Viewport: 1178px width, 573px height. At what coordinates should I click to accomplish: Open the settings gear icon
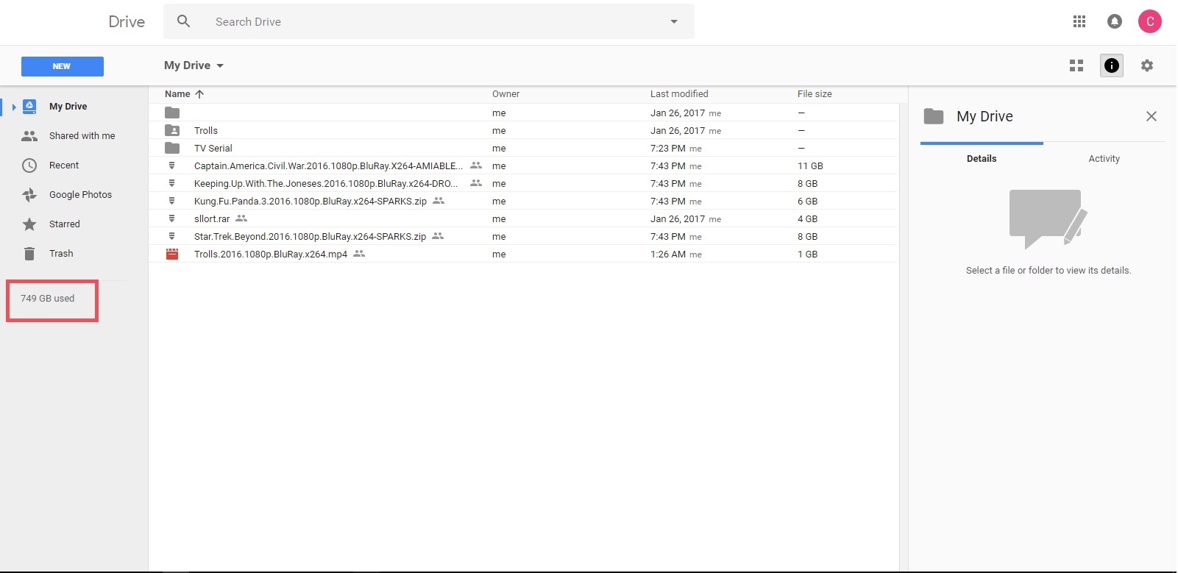[x=1147, y=65]
